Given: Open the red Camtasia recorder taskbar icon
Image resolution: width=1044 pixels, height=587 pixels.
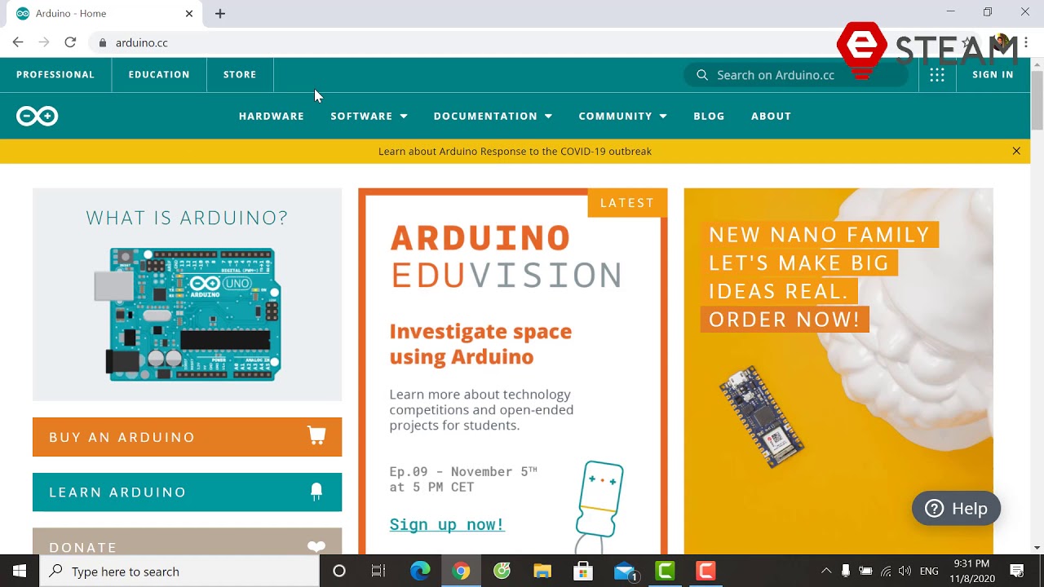Looking at the screenshot, I should (x=706, y=571).
